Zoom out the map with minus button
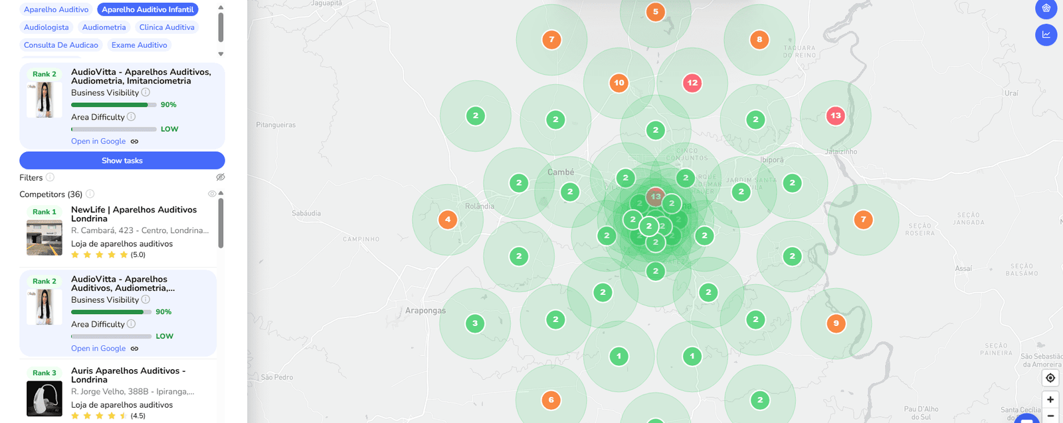 pyautogui.click(x=1050, y=416)
